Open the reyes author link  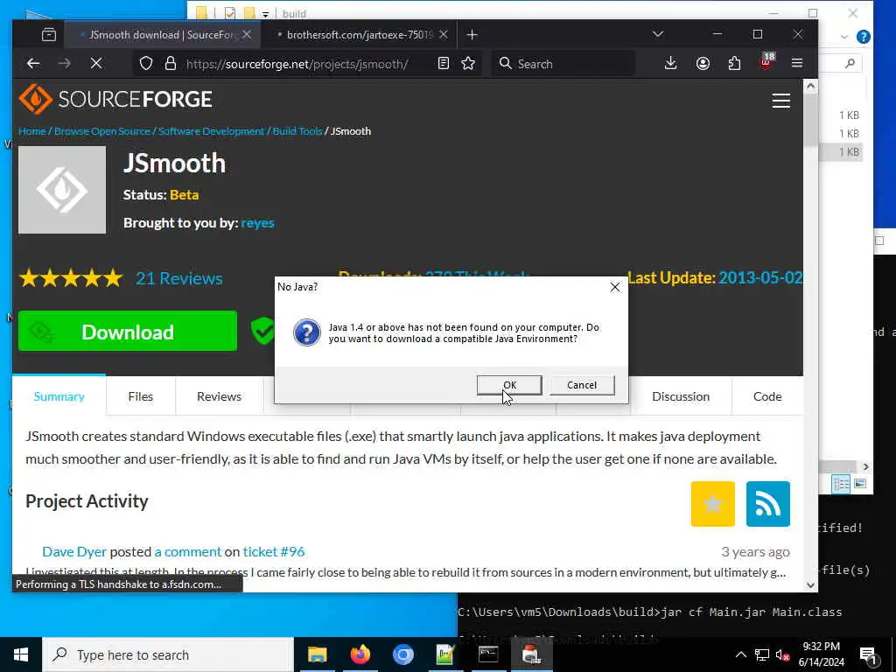[258, 223]
